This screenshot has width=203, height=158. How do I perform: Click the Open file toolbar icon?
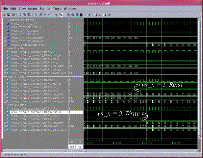coord(4,15)
